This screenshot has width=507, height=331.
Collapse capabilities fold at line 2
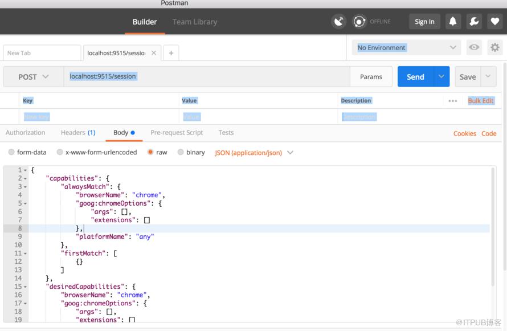click(x=25, y=178)
